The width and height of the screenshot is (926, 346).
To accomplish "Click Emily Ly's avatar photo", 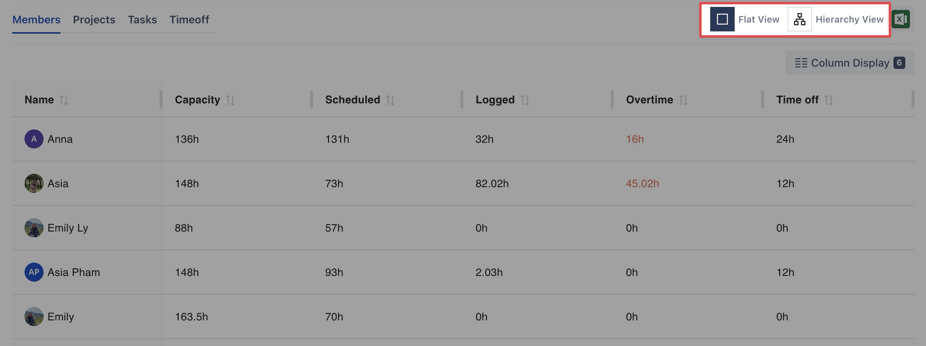I will pyautogui.click(x=34, y=228).
